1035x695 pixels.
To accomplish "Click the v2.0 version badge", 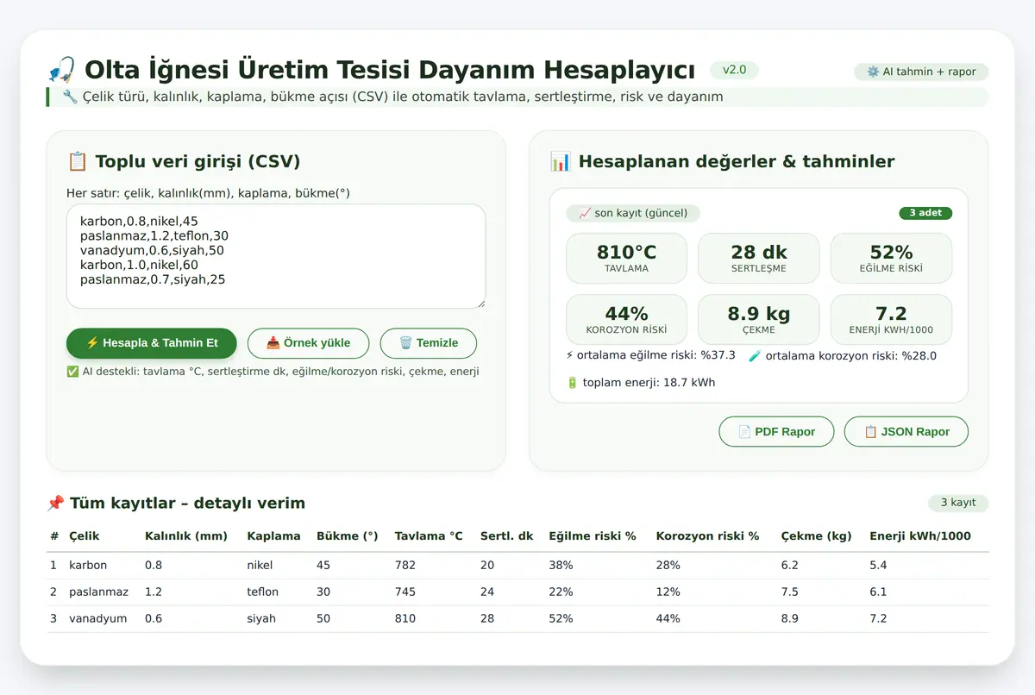I will 734,70.
